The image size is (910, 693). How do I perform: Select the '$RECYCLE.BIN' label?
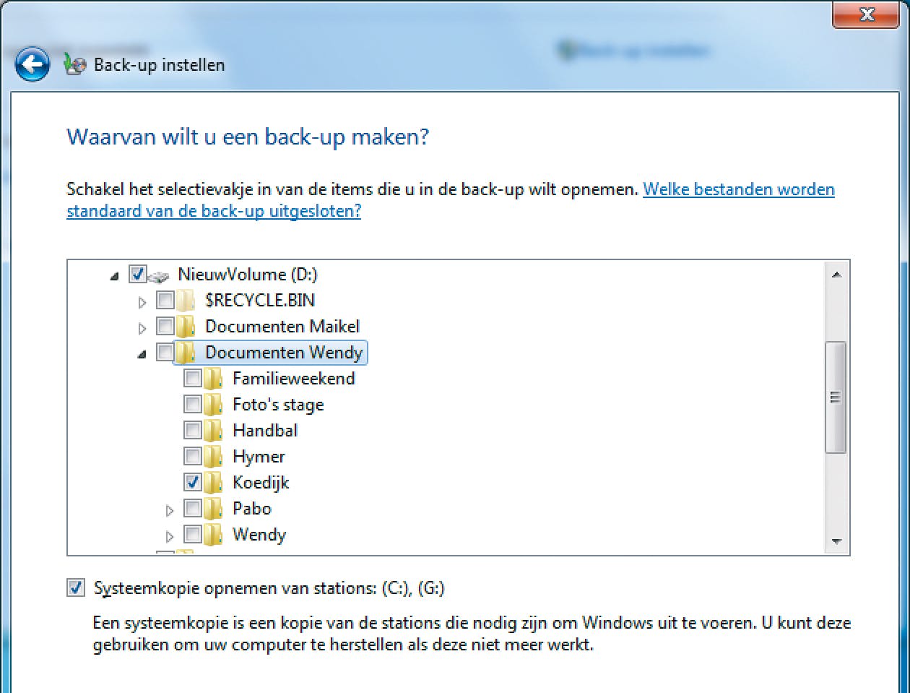(x=260, y=301)
